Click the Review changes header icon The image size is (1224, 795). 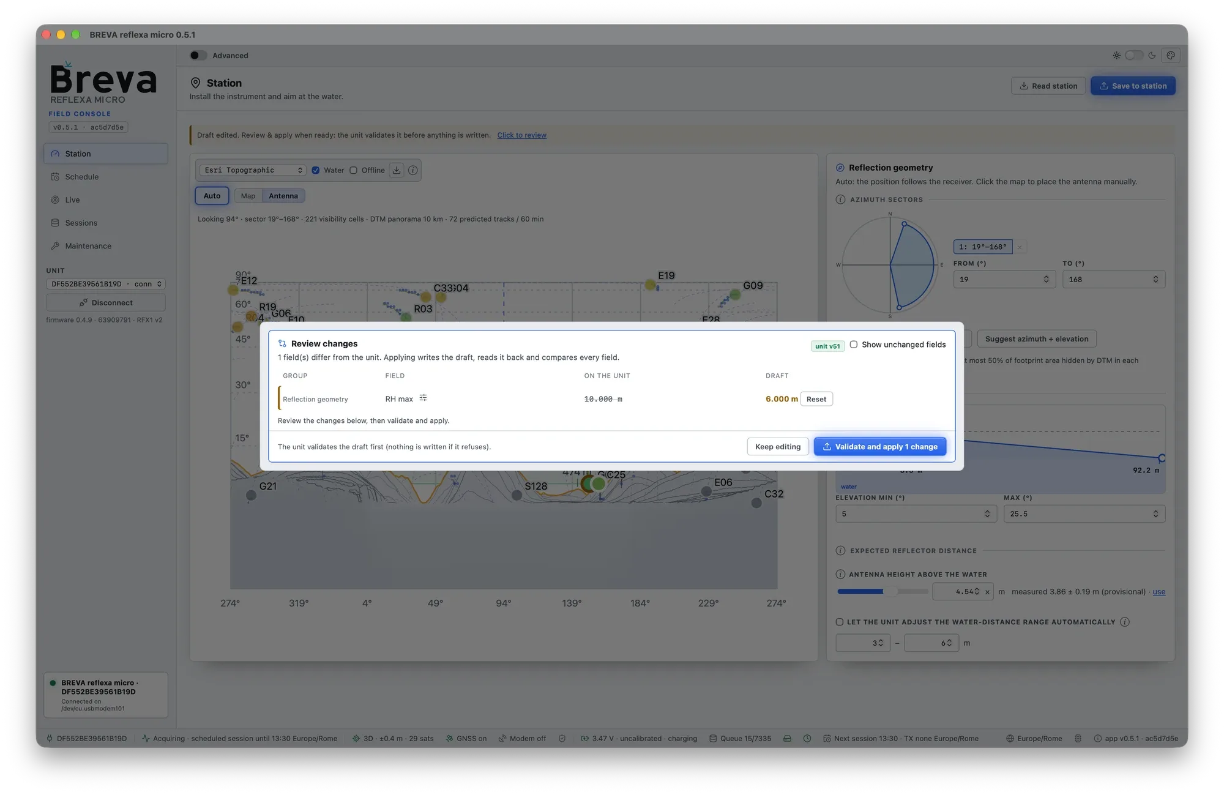coord(282,343)
